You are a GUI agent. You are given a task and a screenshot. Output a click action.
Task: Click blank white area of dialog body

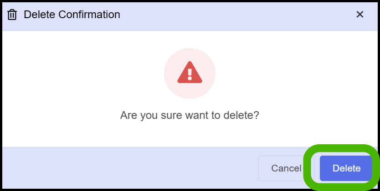click(73, 84)
